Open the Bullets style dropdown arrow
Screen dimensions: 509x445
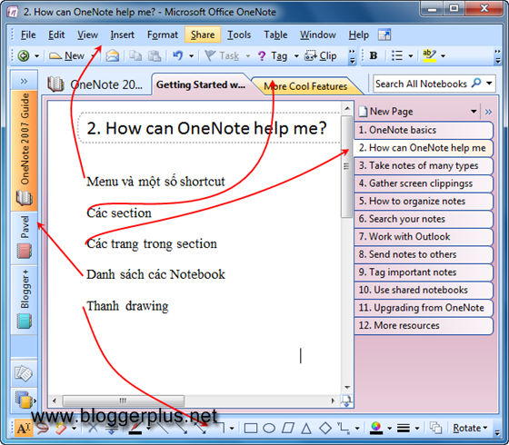[x=411, y=56]
